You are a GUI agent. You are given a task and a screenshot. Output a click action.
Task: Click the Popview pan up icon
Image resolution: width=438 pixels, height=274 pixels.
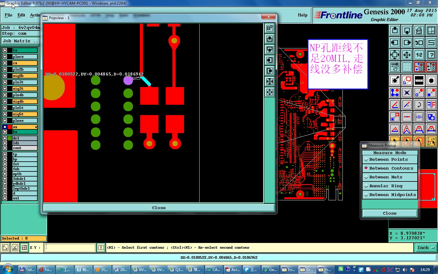pyautogui.click(x=270, y=39)
